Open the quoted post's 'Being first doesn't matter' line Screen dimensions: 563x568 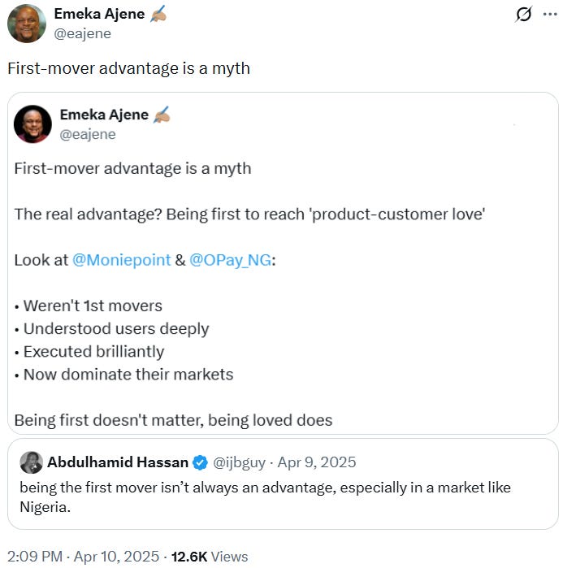(173, 420)
